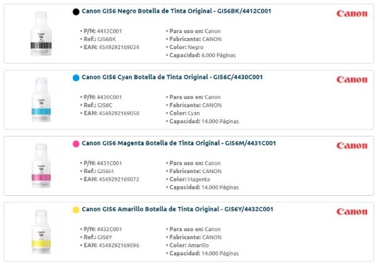Screen dimensions: 377x265
Task: Click EAN 4549292169034 on the Negro card
Action: point(119,47)
